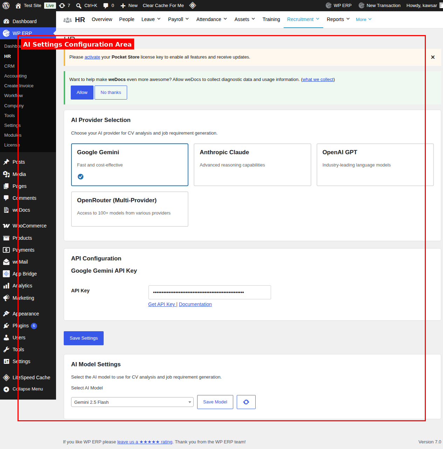This screenshot has width=443, height=449.
Task: Open the API Documentation link
Action: 195,304
